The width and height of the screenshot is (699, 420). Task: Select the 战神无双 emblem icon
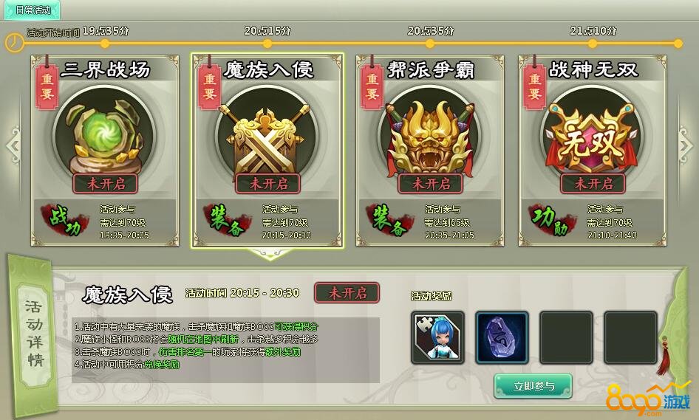[593, 135]
